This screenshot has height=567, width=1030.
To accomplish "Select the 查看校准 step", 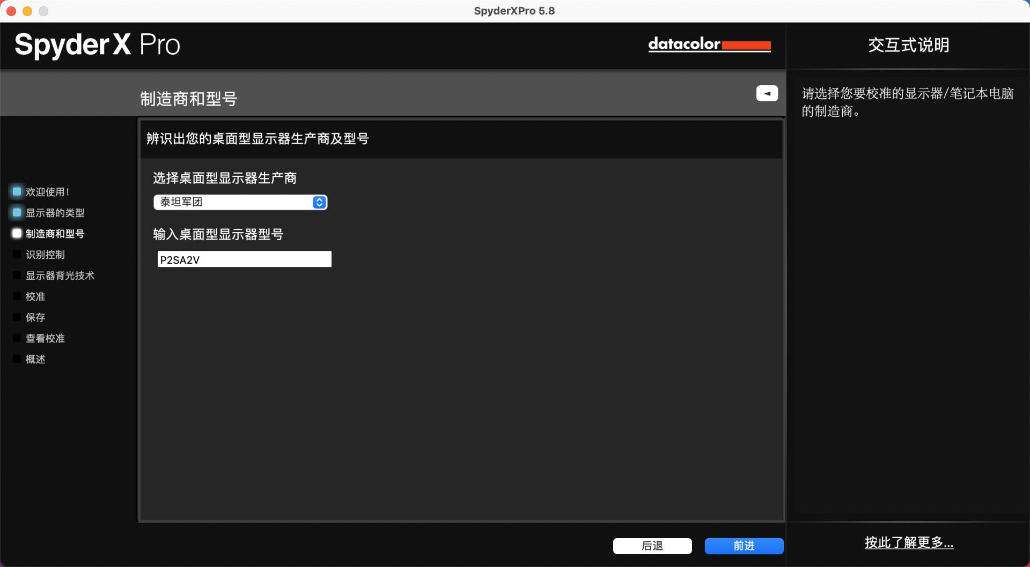I will (45, 338).
